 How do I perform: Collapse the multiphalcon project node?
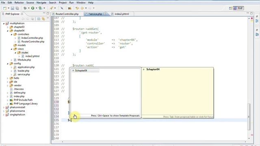point(4,24)
